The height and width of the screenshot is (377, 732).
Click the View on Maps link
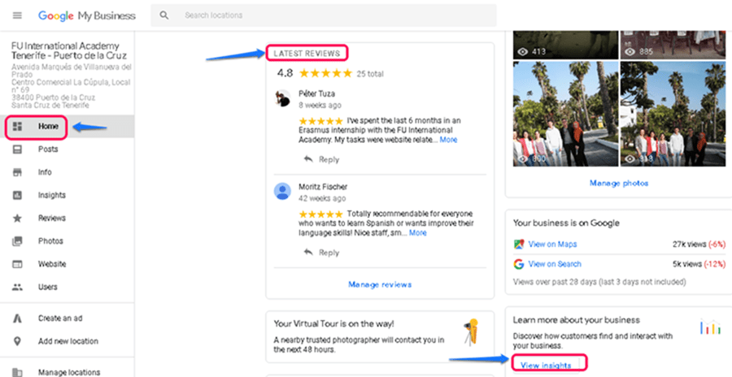(552, 244)
